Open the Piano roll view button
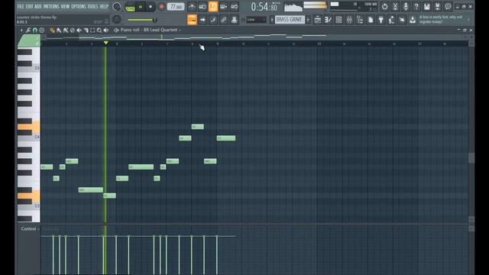Viewport: 489px width, 275px height. coord(328,20)
